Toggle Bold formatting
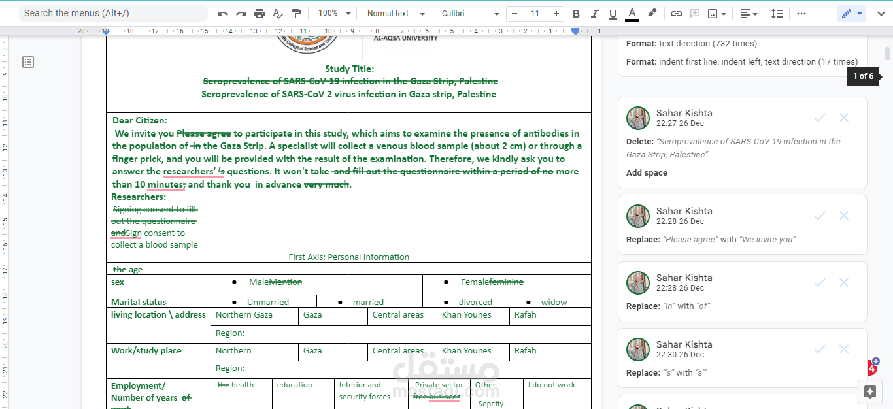Image resolution: width=893 pixels, height=409 pixels. tap(576, 14)
